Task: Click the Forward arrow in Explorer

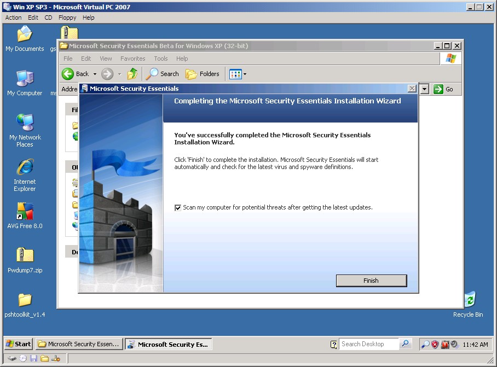Action: [107, 74]
